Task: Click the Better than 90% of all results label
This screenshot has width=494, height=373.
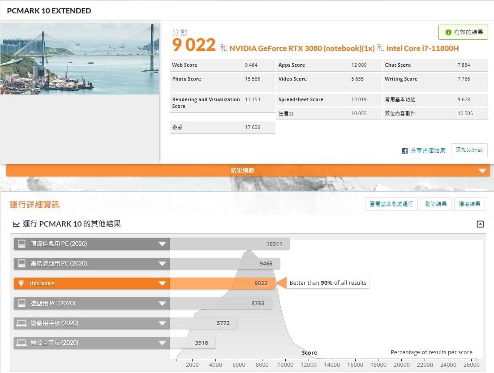Action: coord(328,283)
